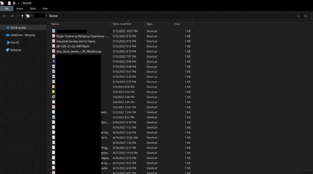This screenshot has height=174, width=313.
Task: Expand the chevron before Recent breadcrumb
Action: point(47,16)
